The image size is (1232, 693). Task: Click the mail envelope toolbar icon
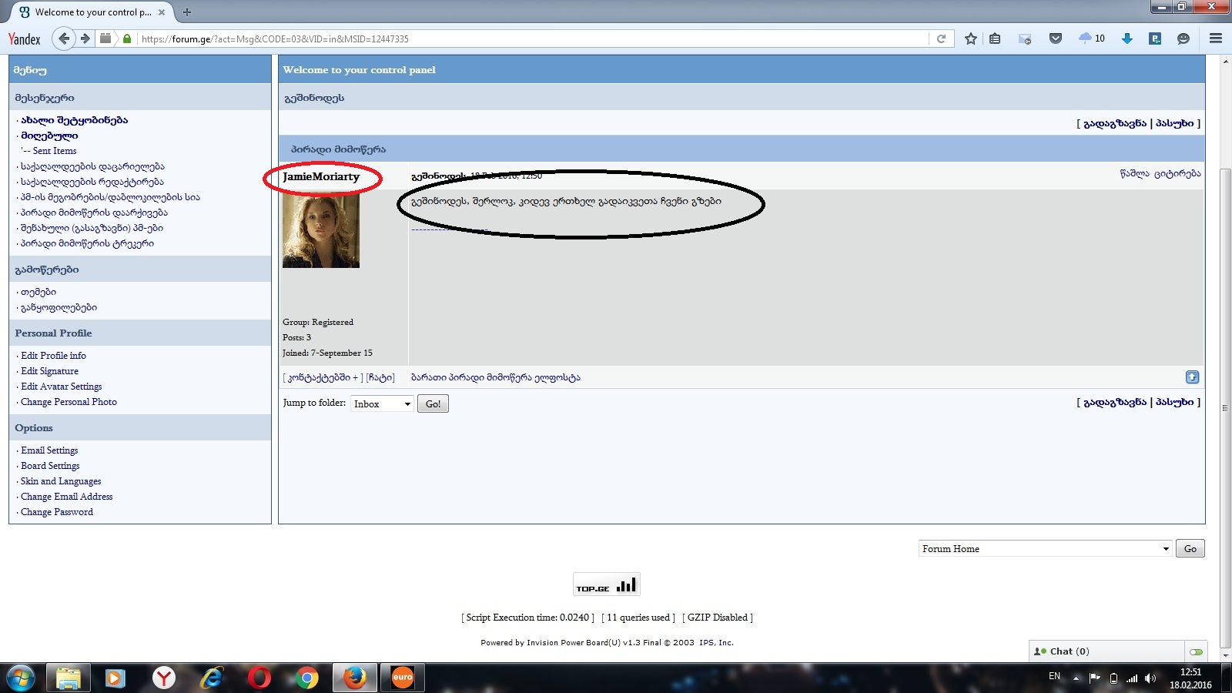tap(1025, 38)
